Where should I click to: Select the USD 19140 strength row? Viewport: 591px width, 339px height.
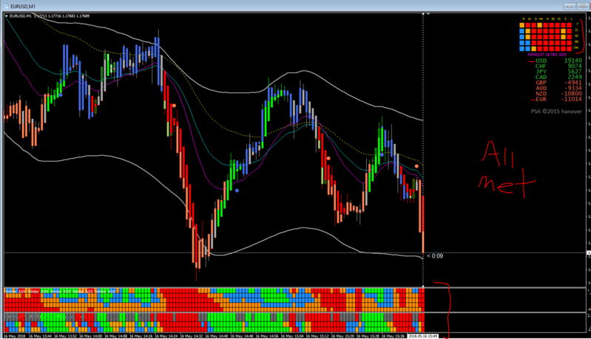pos(558,61)
